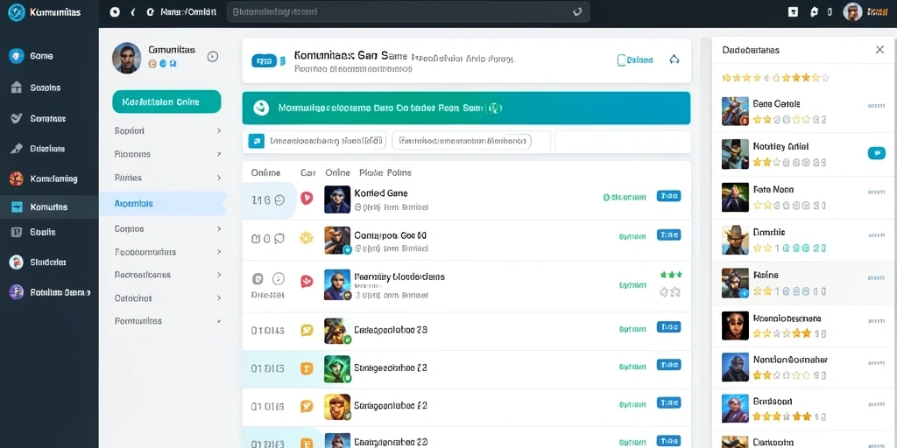Open the Kornied Game thumbnail
Image resolution: width=897 pixels, height=448 pixels.
coord(337,199)
